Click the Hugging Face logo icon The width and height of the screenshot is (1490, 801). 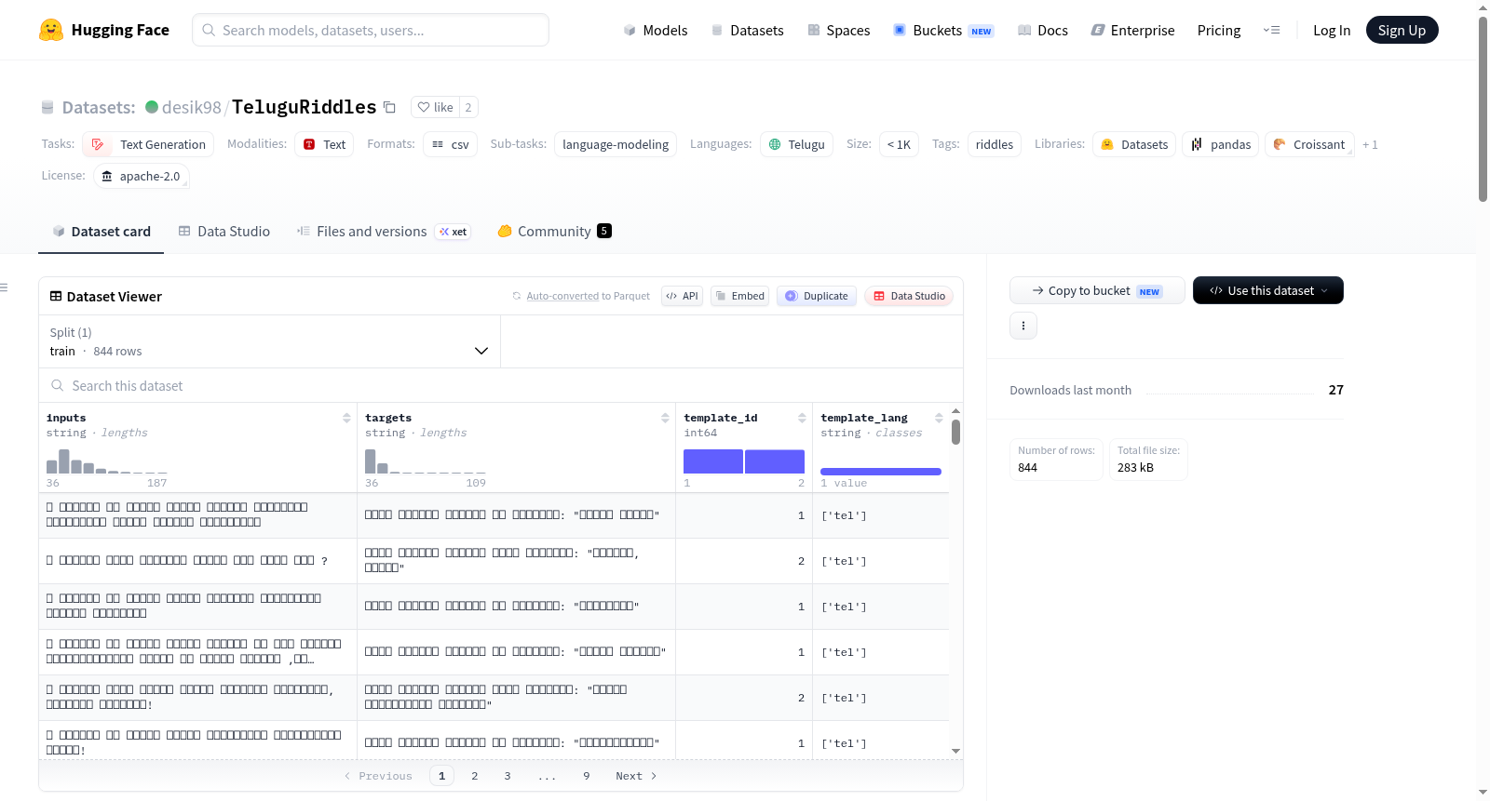(x=51, y=30)
